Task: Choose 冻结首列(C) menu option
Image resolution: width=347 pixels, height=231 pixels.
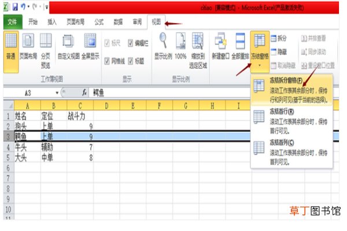Action: (291, 152)
